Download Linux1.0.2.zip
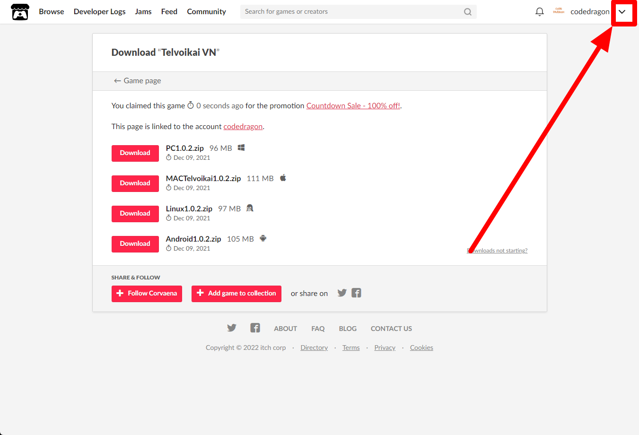Image resolution: width=639 pixels, height=435 pixels. point(135,214)
